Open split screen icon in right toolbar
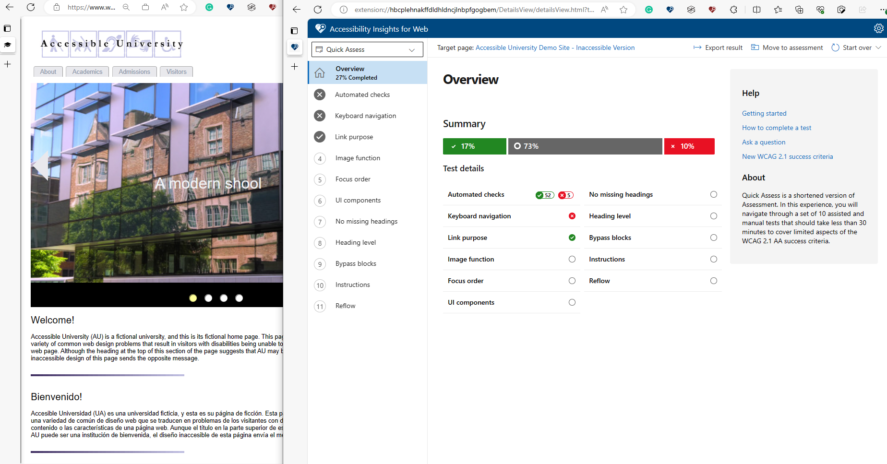The image size is (887, 464). (x=756, y=10)
